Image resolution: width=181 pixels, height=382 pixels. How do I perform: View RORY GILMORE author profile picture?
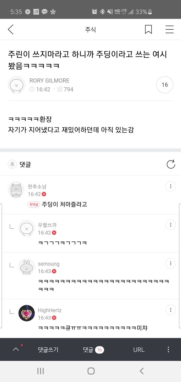(17, 85)
